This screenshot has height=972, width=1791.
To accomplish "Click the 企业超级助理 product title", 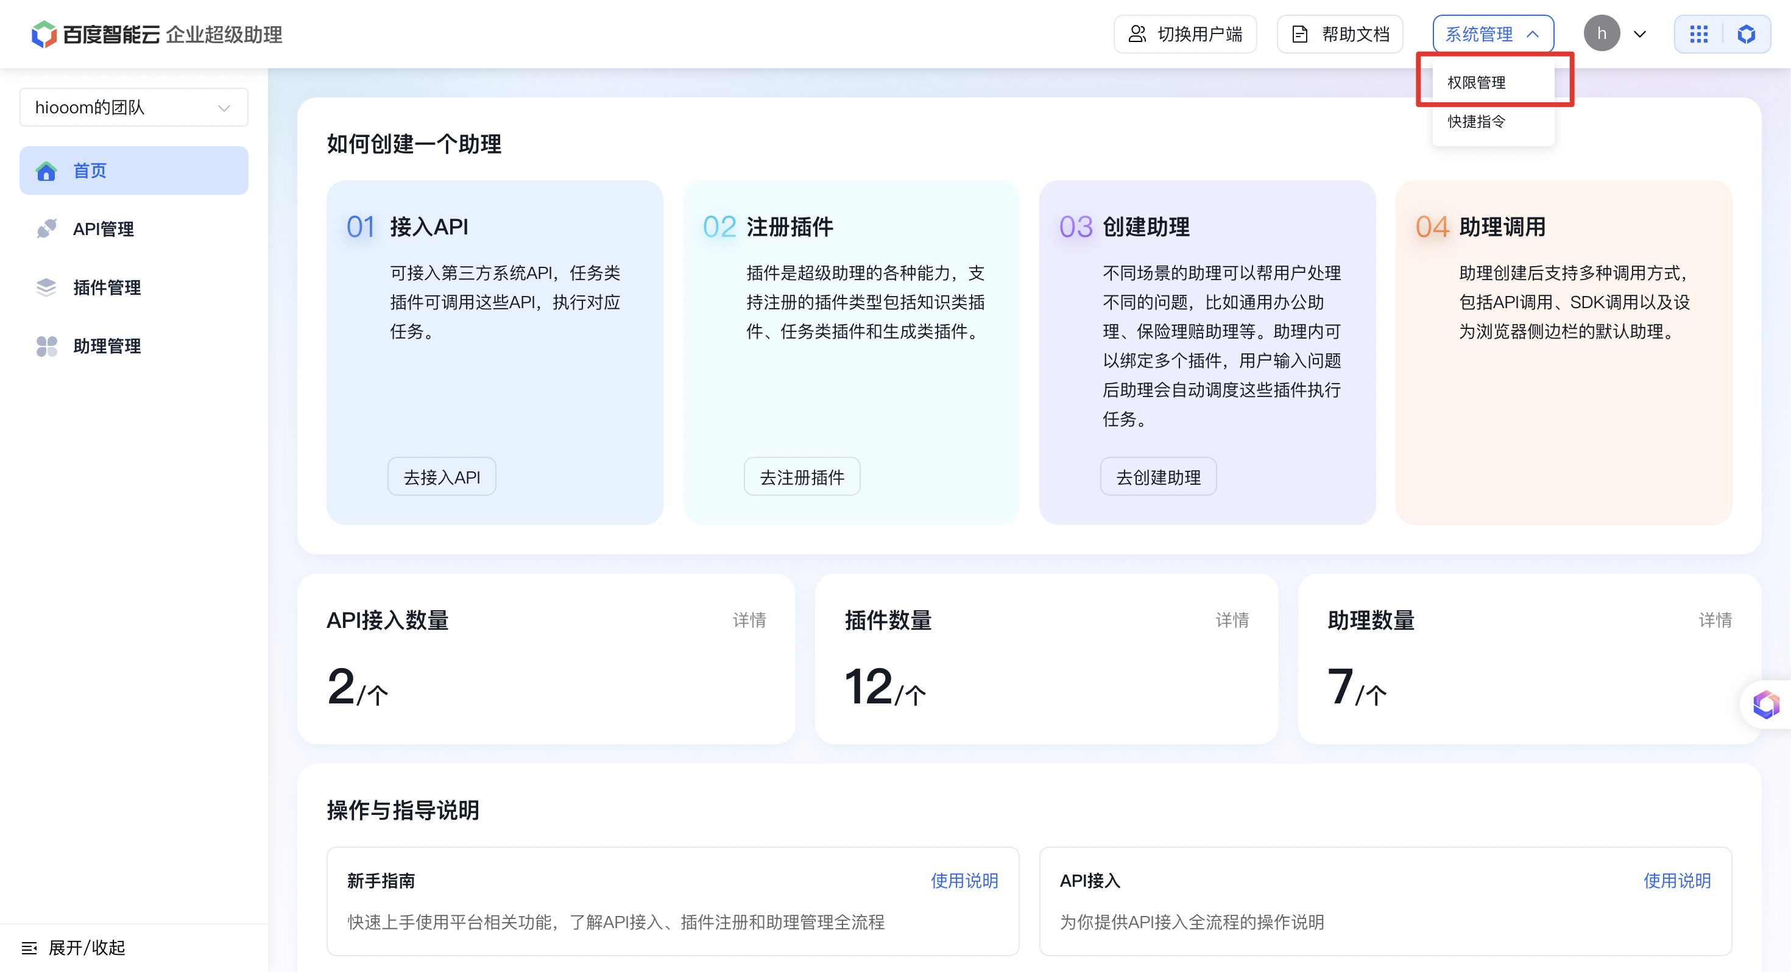I will (224, 34).
